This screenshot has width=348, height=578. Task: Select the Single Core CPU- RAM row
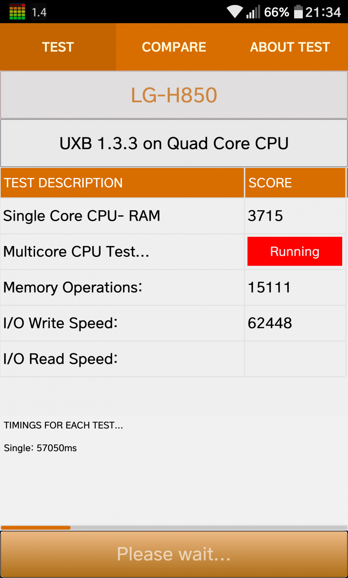(173, 216)
